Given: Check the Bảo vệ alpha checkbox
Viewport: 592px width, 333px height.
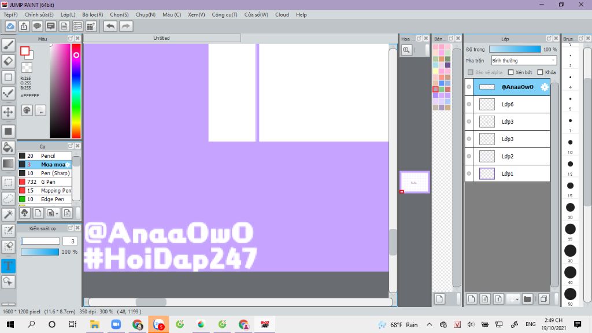Looking at the screenshot, I should click(471, 72).
